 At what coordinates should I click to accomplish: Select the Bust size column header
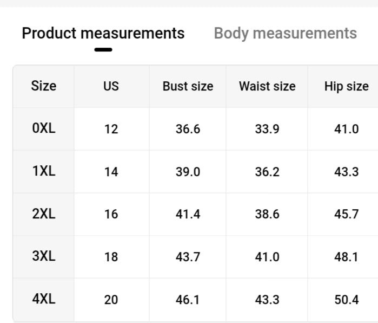(x=188, y=86)
